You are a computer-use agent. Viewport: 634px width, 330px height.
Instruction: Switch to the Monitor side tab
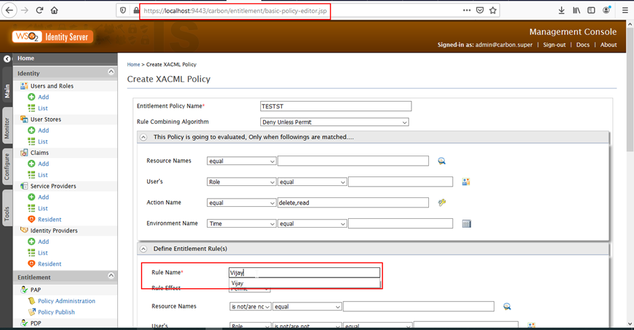click(x=7, y=128)
